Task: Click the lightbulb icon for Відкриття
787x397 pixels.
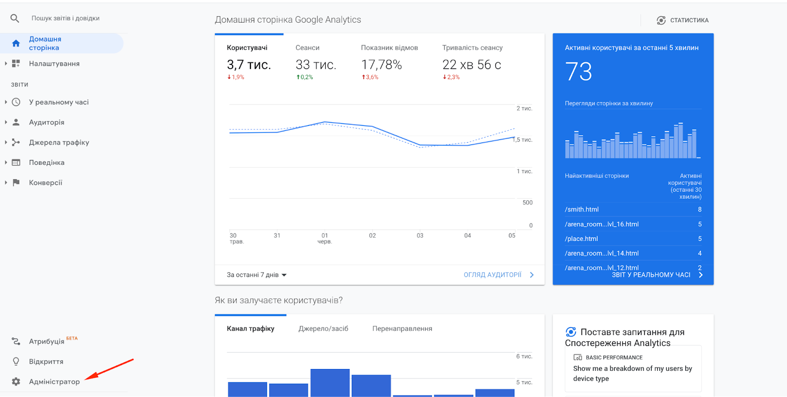Action: 16,362
